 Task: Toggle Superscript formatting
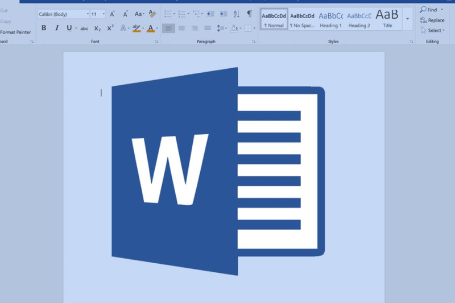click(110, 28)
